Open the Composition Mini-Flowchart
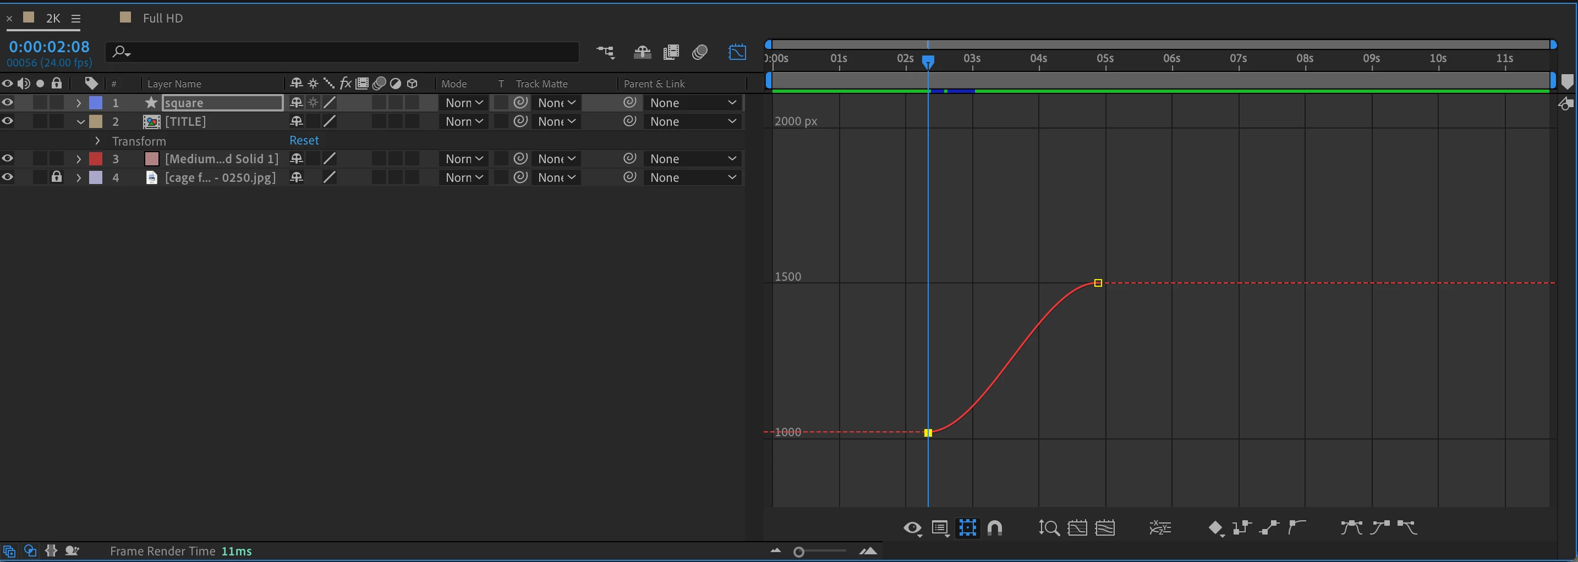 pos(605,52)
